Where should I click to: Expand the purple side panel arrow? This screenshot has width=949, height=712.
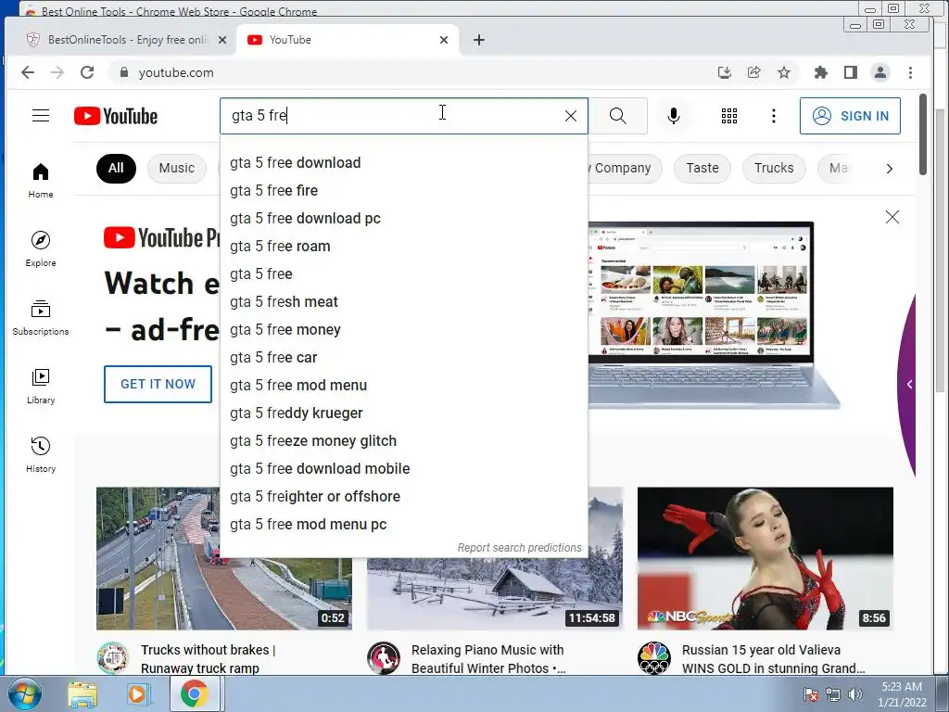909,385
